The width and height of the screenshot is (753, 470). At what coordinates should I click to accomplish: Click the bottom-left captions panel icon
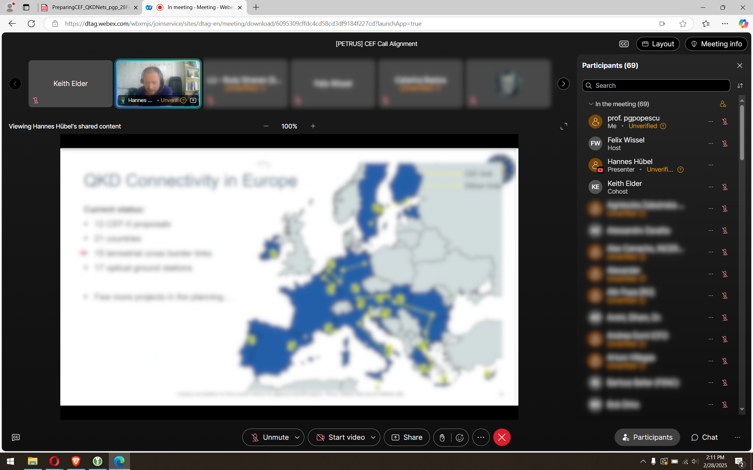pyautogui.click(x=16, y=437)
